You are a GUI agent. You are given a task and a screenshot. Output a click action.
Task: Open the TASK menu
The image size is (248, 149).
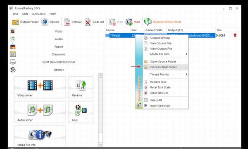(x=15, y=14)
